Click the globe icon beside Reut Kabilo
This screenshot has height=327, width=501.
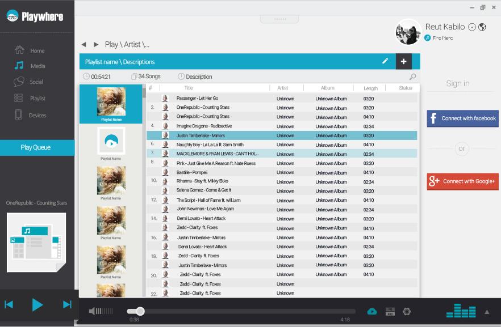pos(482,27)
